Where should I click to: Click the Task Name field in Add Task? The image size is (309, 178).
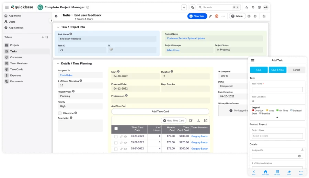(277, 90)
